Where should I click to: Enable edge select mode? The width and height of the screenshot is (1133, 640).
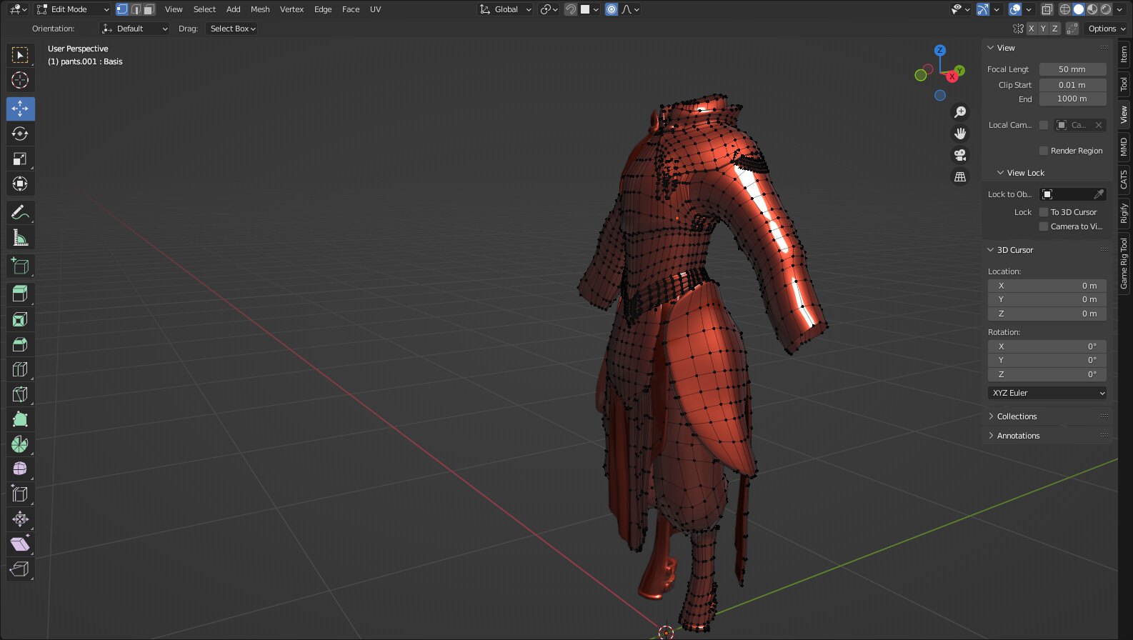pyautogui.click(x=136, y=9)
